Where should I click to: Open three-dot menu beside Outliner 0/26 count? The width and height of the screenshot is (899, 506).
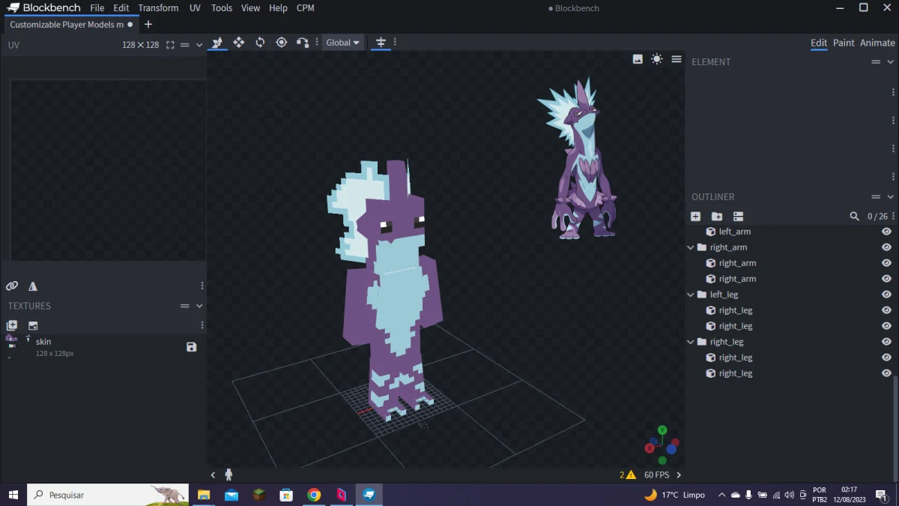coord(893,216)
